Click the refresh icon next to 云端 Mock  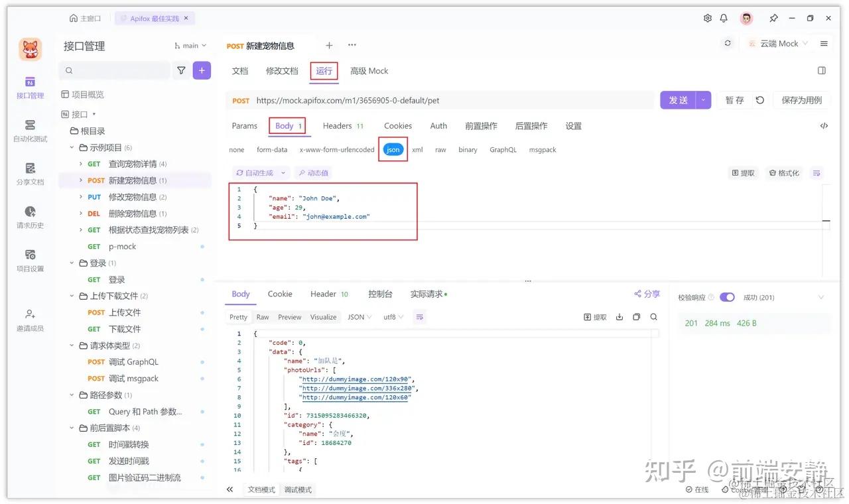pyautogui.click(x=727, y=42)
